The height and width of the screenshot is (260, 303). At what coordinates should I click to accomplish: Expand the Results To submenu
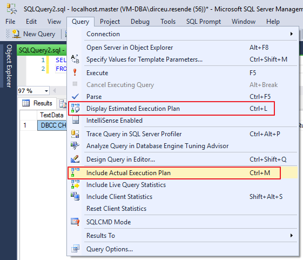pyautogui.click(x=182, y=236)
